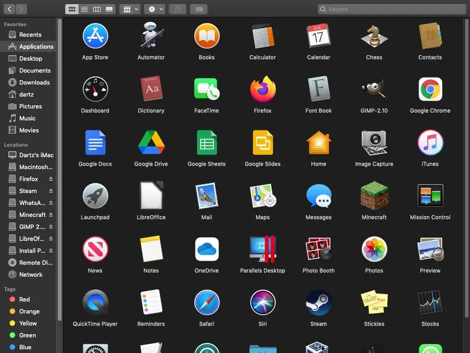Switch to column view mode
The image size is (470, 353).
(97, 9)
